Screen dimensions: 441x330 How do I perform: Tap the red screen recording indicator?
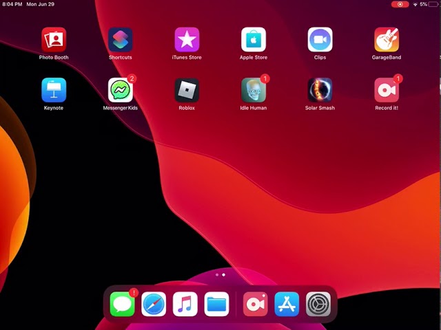click(x=400, y=4)
